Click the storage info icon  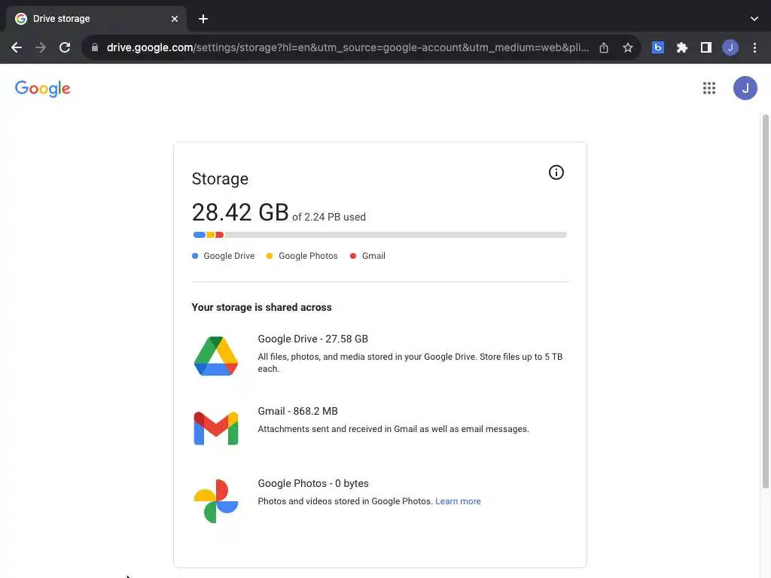[x=556, y=172]
